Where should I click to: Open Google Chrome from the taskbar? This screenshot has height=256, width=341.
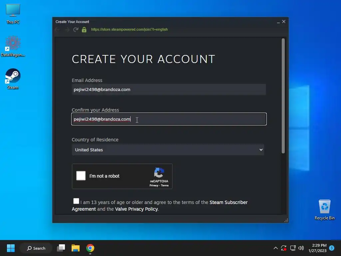90,248
